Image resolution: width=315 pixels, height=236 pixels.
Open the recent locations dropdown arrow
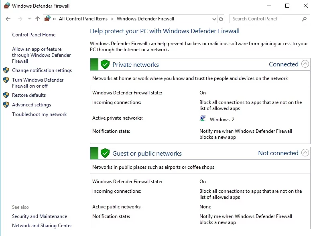click(x=29, y=19)
